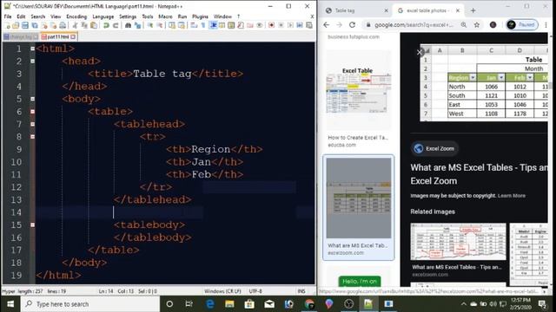Show hidden icons in the system tray
Screen dimensions: 556x312
click(x=463, y=304)
